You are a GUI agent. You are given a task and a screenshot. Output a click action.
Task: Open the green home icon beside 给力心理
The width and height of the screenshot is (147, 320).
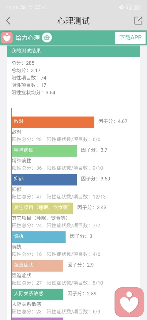tap(47, 38)
